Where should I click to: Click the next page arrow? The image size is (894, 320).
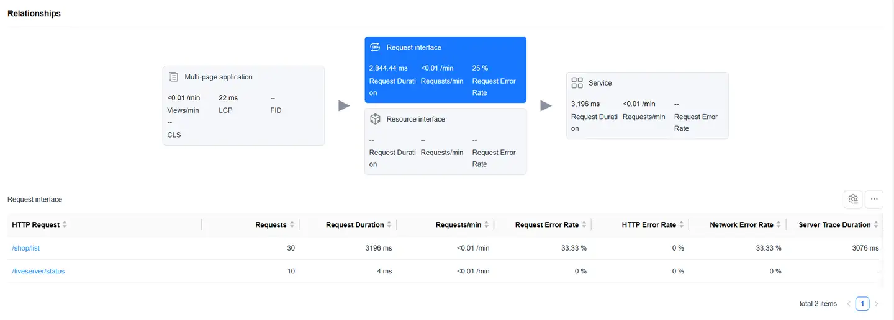877,304
